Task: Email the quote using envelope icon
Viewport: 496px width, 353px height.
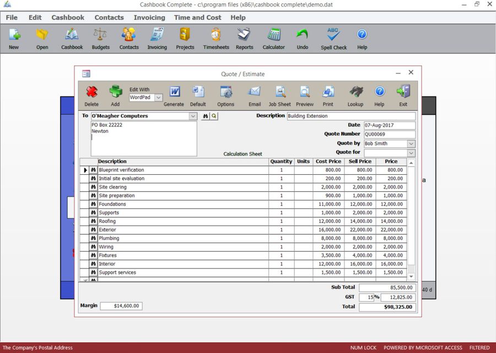Action: click(x=254, y=92)
